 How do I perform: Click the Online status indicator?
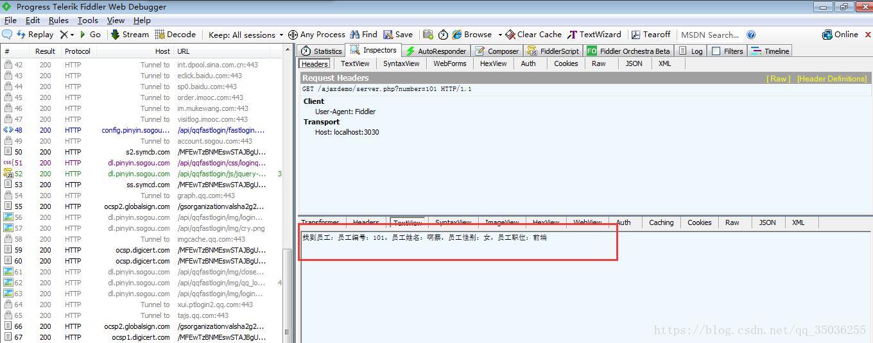(x=840, y=35)
